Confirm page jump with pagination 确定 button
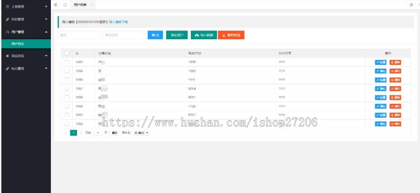The width and height of the screenshot is (420, 193). click(115, 133)
